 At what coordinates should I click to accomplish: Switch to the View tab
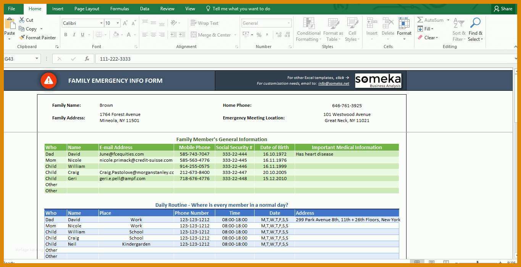[x=190, y=8]
